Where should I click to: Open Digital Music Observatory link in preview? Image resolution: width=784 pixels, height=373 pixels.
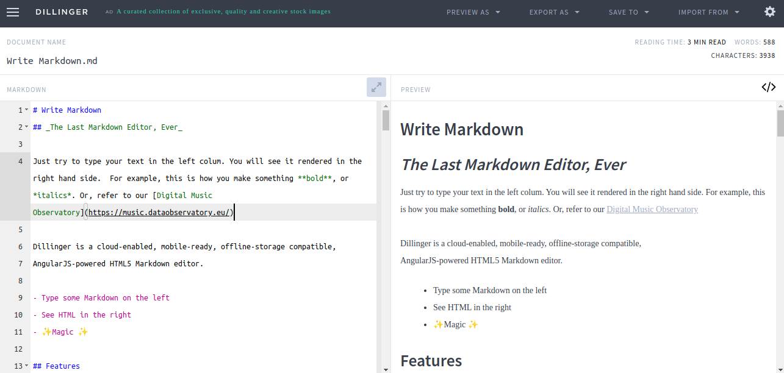(x=652, y=209)
